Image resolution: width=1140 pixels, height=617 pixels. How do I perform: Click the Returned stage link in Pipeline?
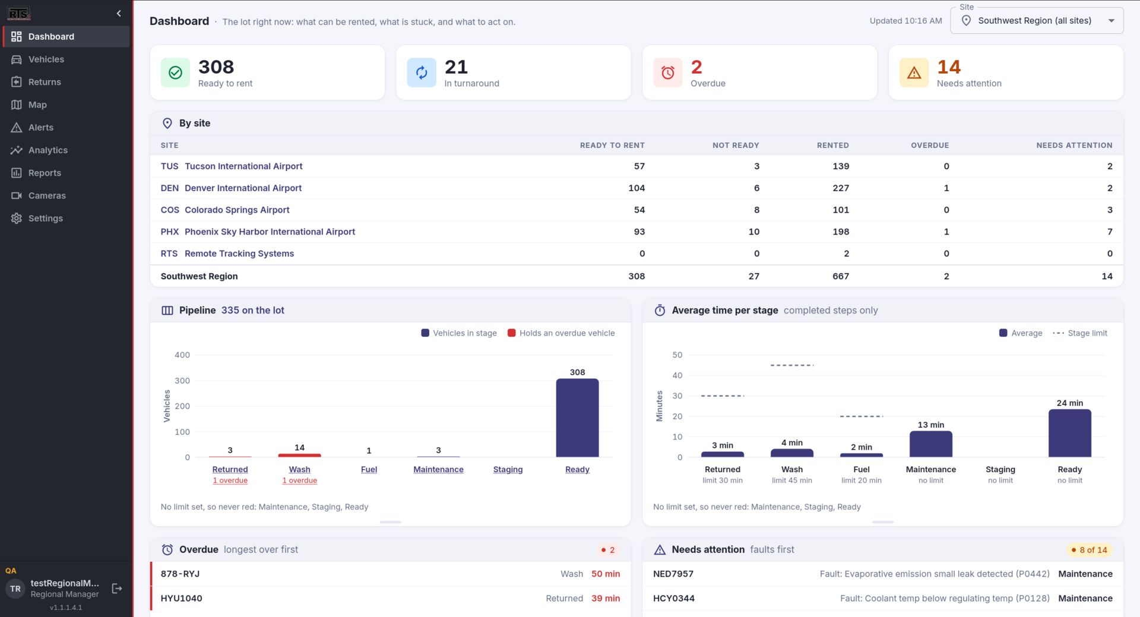[x=230, y=470]
